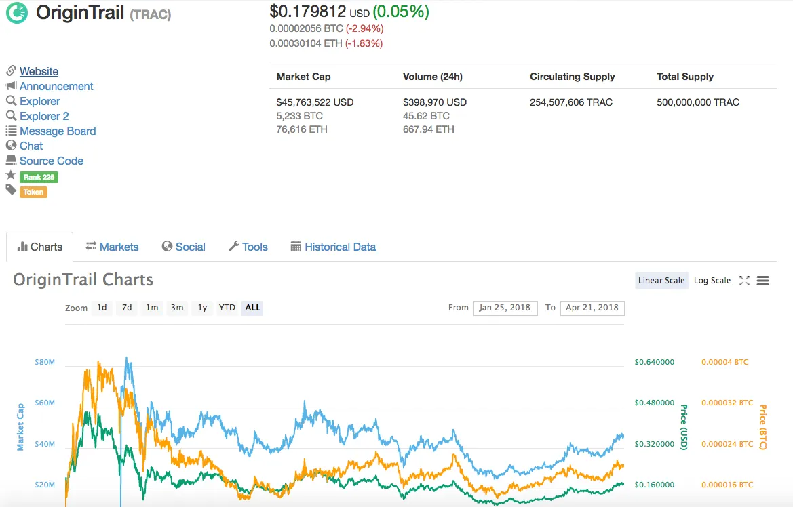Screen dimensions: 793x507
Task: Click the globe icon beside Chat
Action: coord(11,146)
